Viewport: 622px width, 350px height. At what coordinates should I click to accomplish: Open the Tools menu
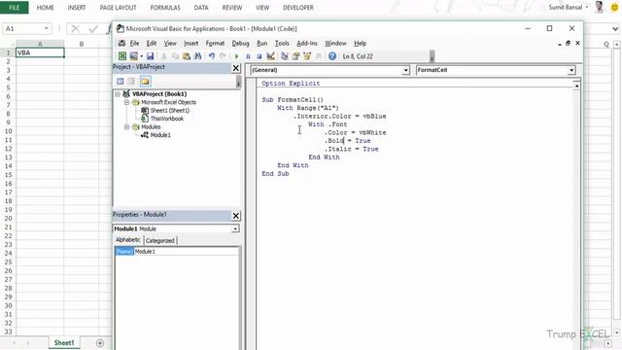click(282, 43)
